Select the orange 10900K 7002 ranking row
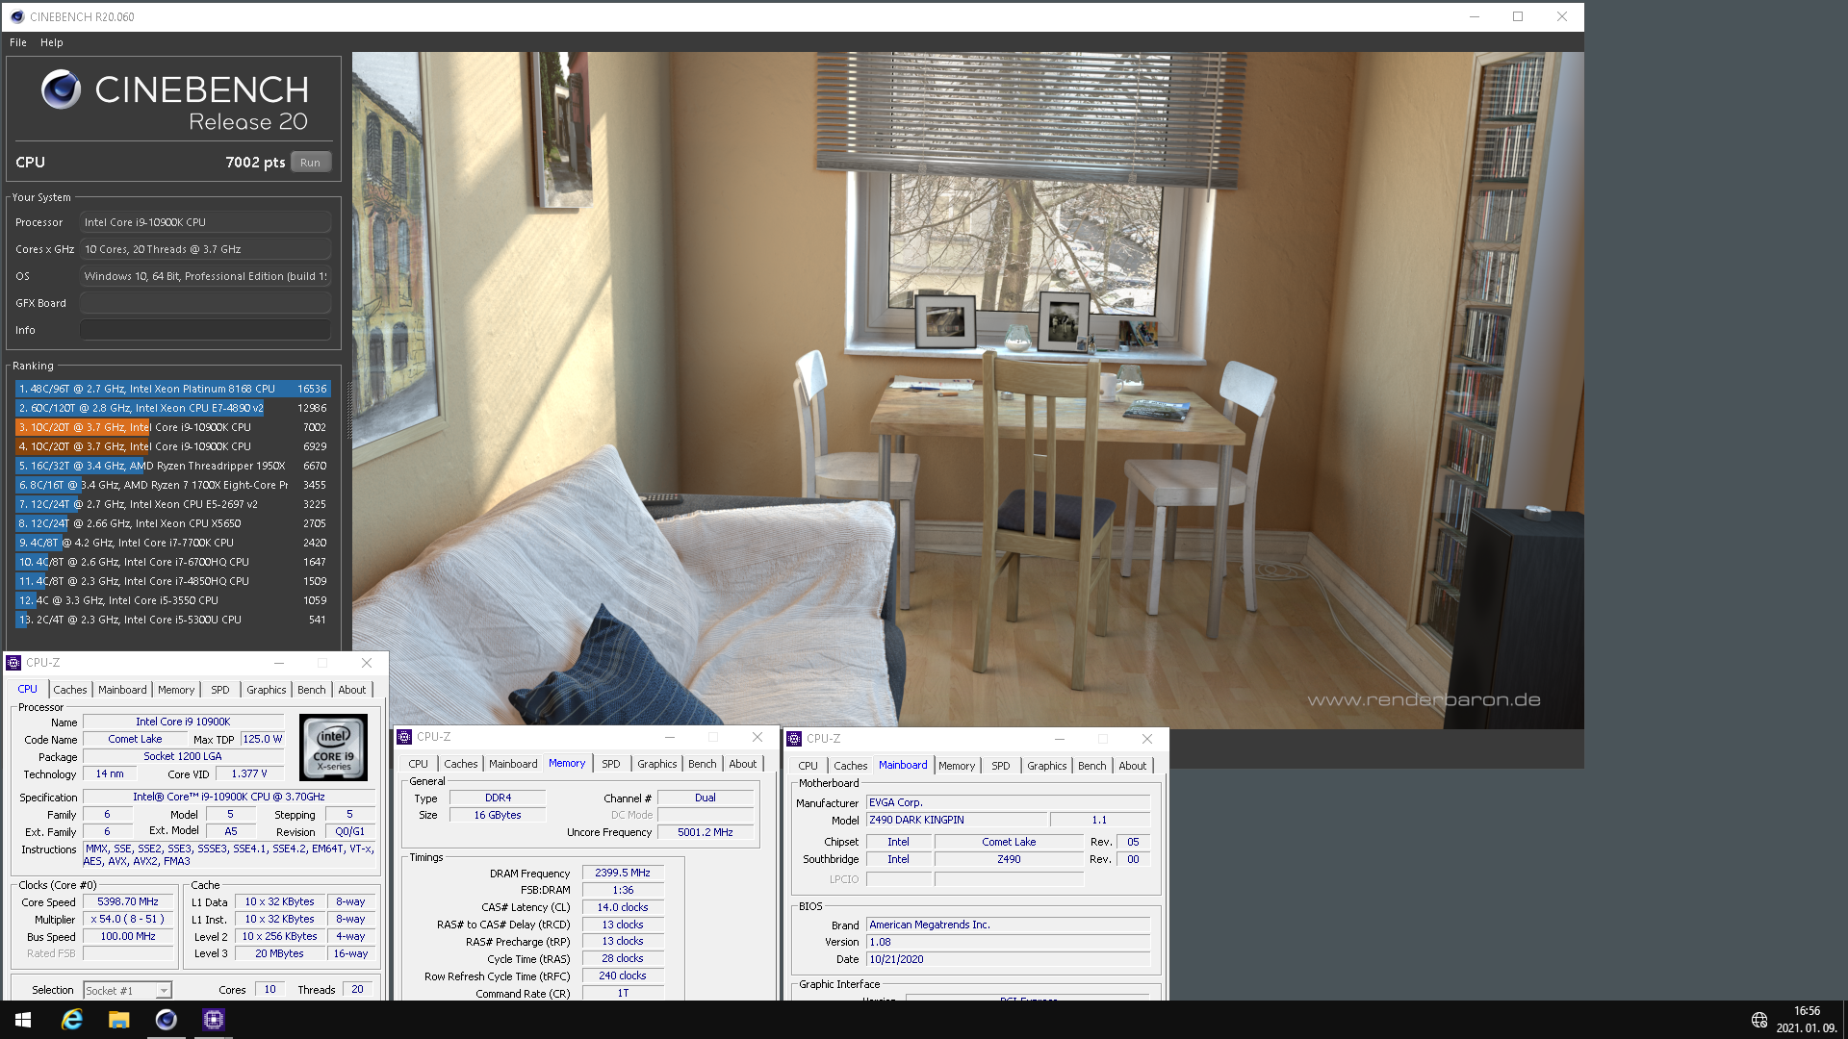 point(173,427)
